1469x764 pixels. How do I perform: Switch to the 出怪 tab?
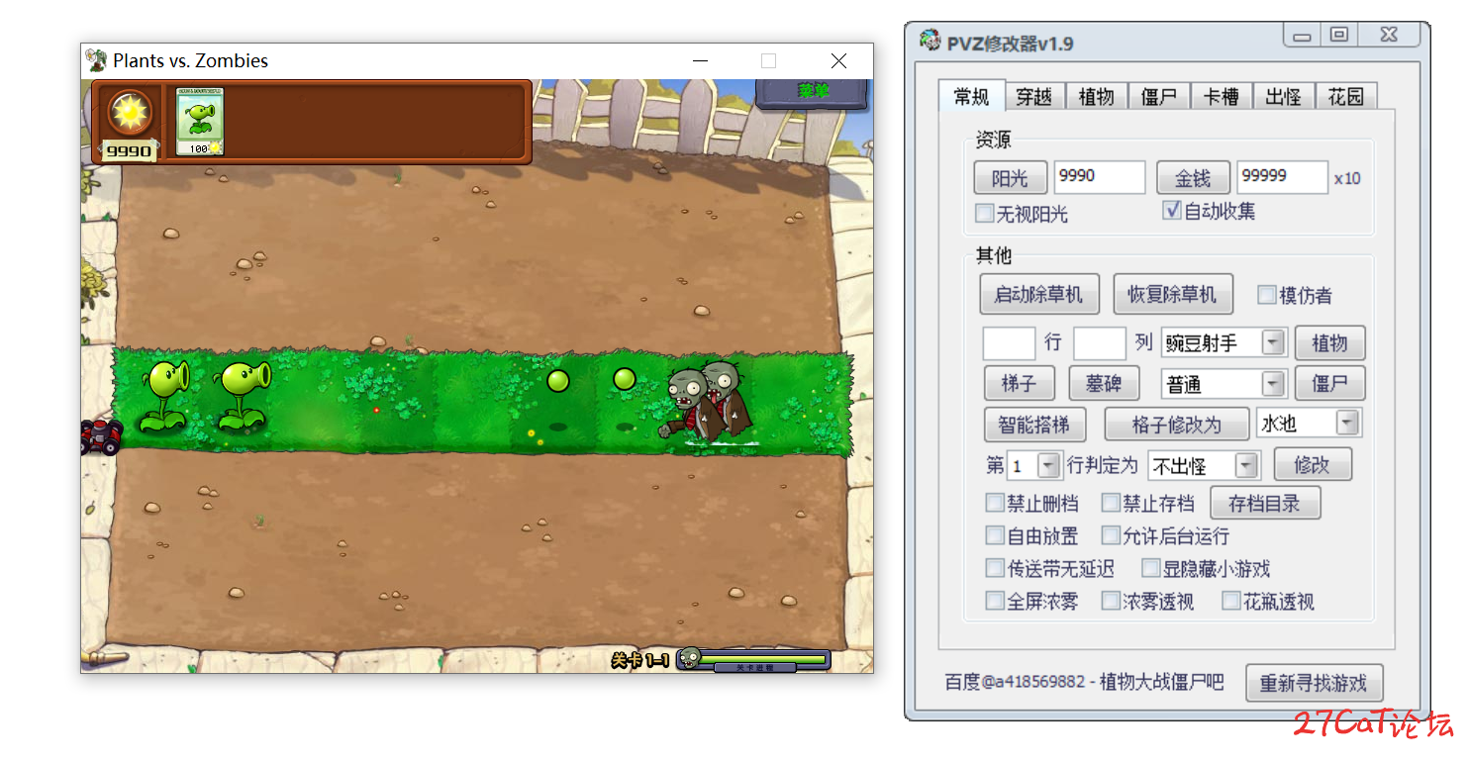(1284, 96)
